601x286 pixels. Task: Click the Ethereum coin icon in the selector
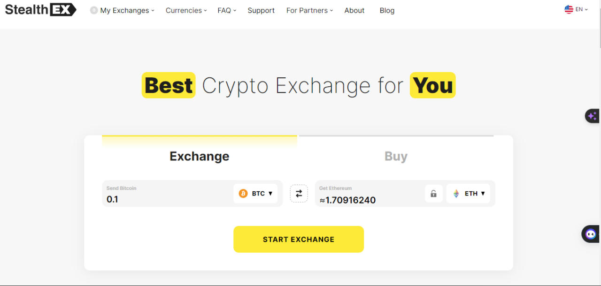pos(456,193)
